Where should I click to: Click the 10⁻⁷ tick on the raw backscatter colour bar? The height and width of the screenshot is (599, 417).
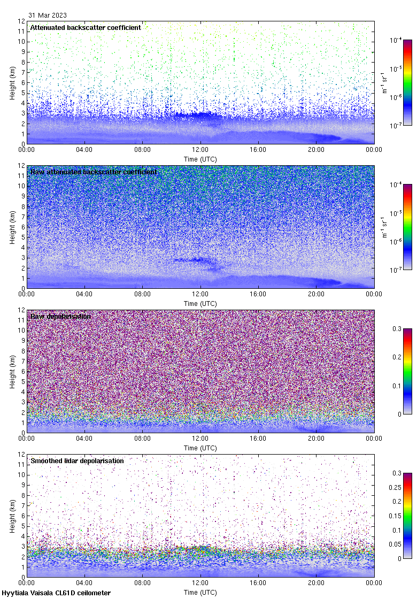coord(395,270)
